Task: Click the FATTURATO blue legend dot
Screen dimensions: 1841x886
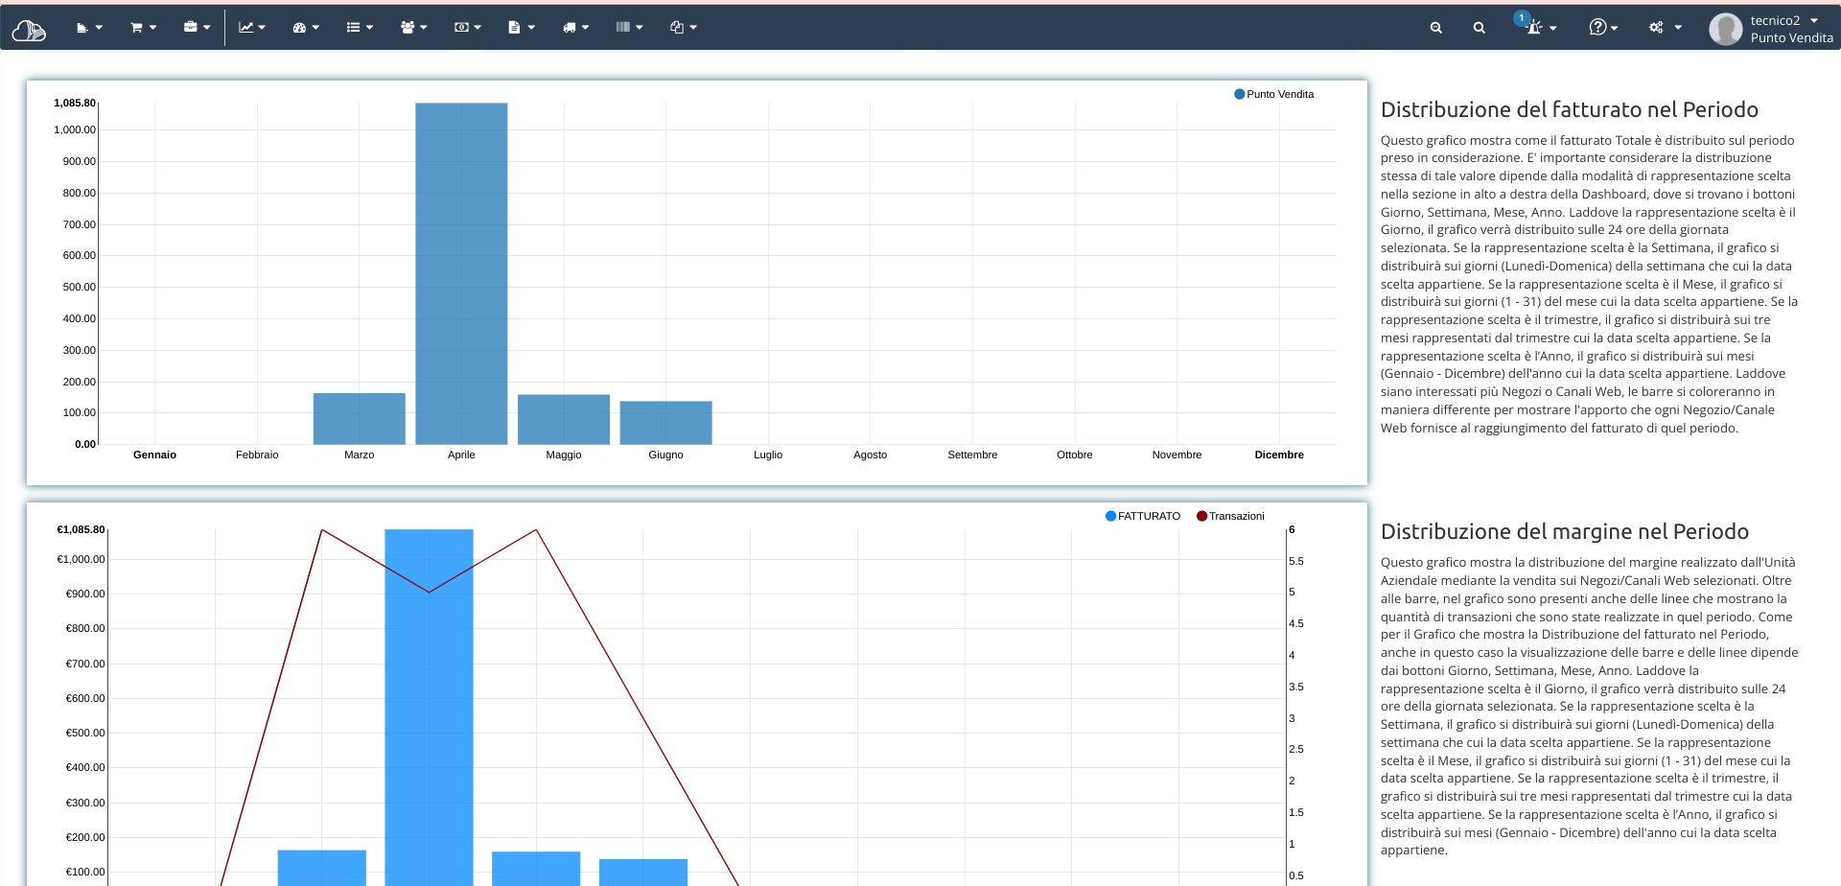Action: coord(1110,516)
